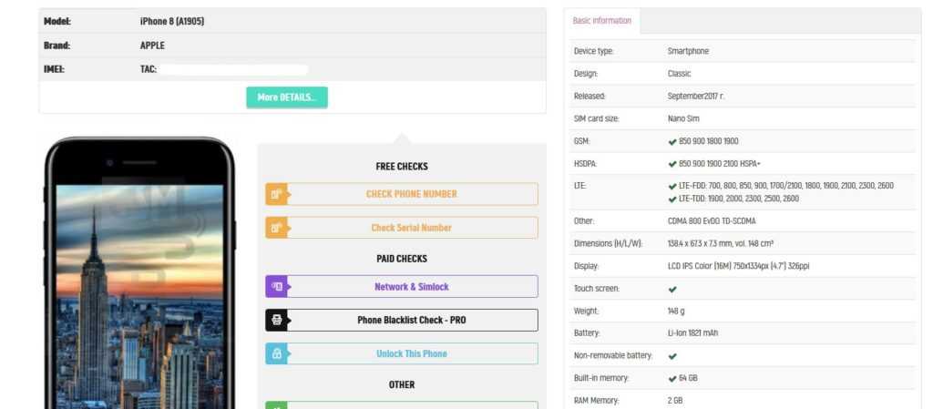Click Unlock This Phone button

pyautogui.click(x=412, y=354)
